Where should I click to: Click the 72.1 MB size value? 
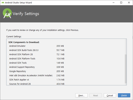[60, 54]
